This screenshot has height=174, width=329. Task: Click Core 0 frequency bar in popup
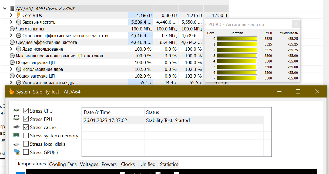pos(237,39)
